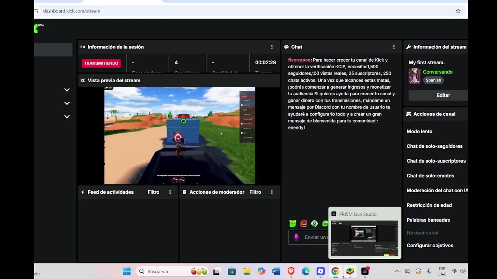Insert the green headset emote
The width and height of the screenshot is (497, 279).
(315, 223)
